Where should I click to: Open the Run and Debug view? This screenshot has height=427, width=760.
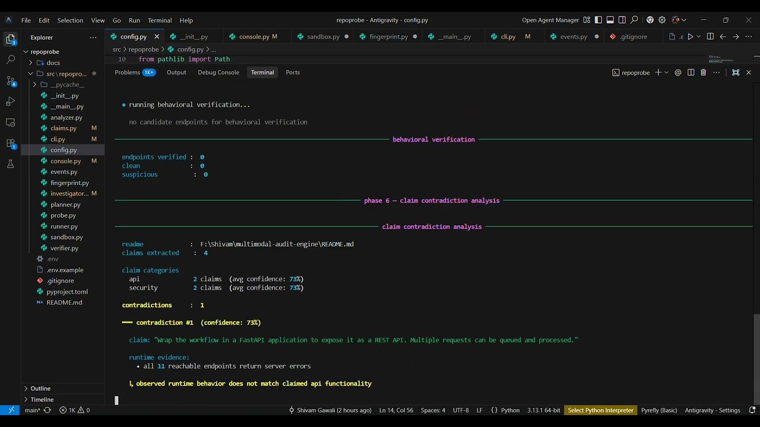click(x=10, y=101)
